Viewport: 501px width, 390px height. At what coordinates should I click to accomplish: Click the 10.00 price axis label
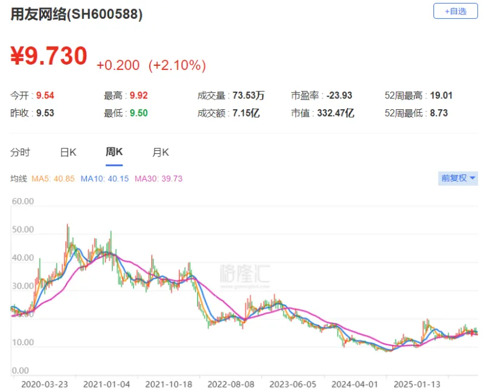point(23,342)
